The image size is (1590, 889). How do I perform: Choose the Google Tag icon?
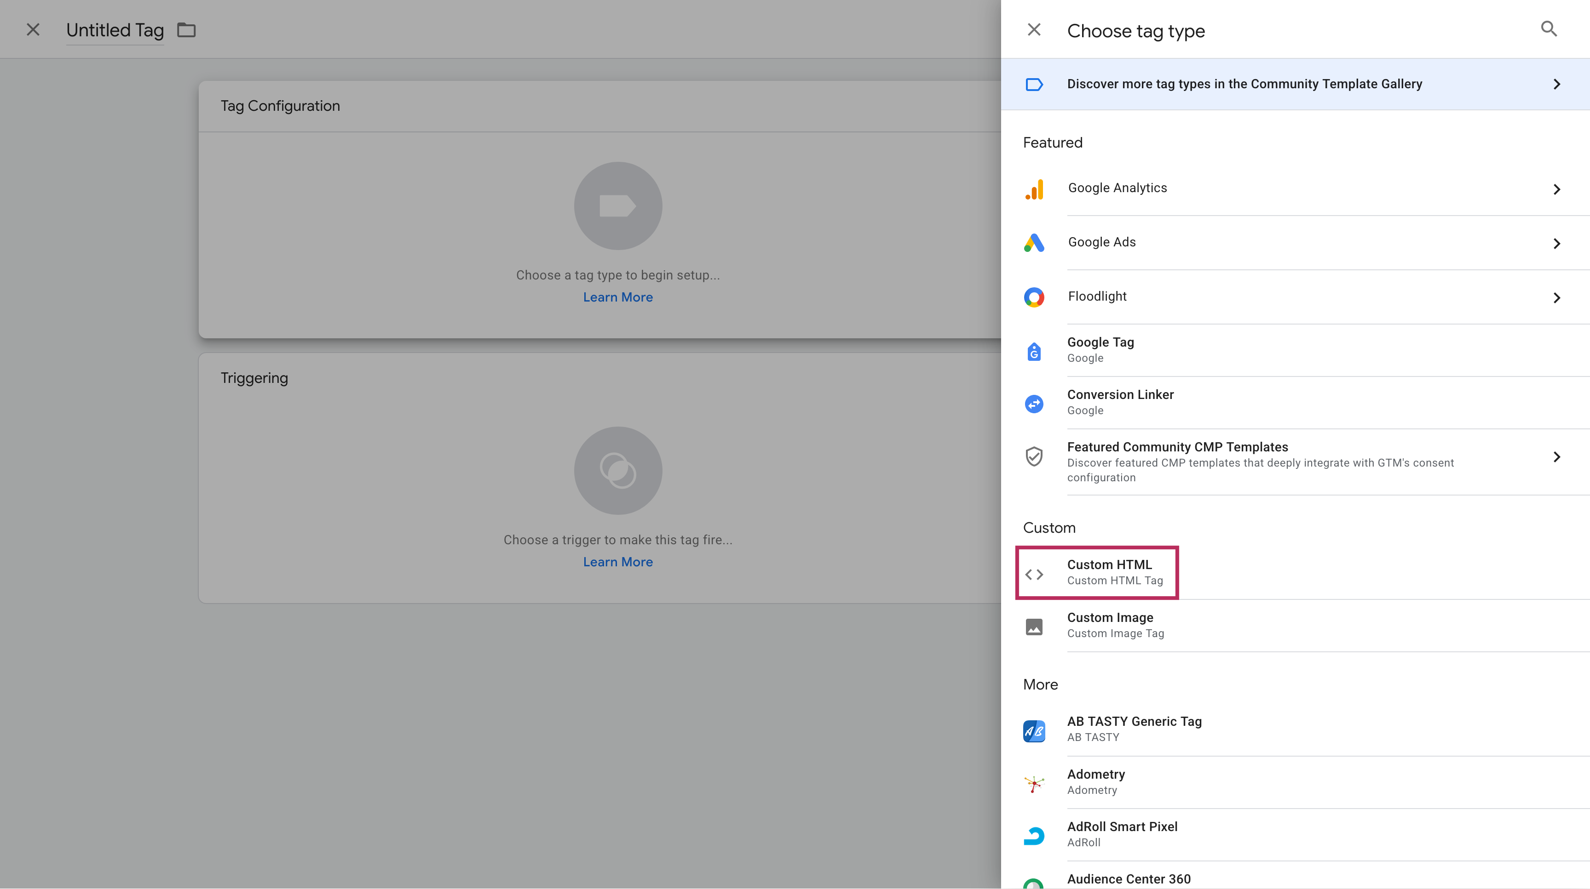point(1034,351)
